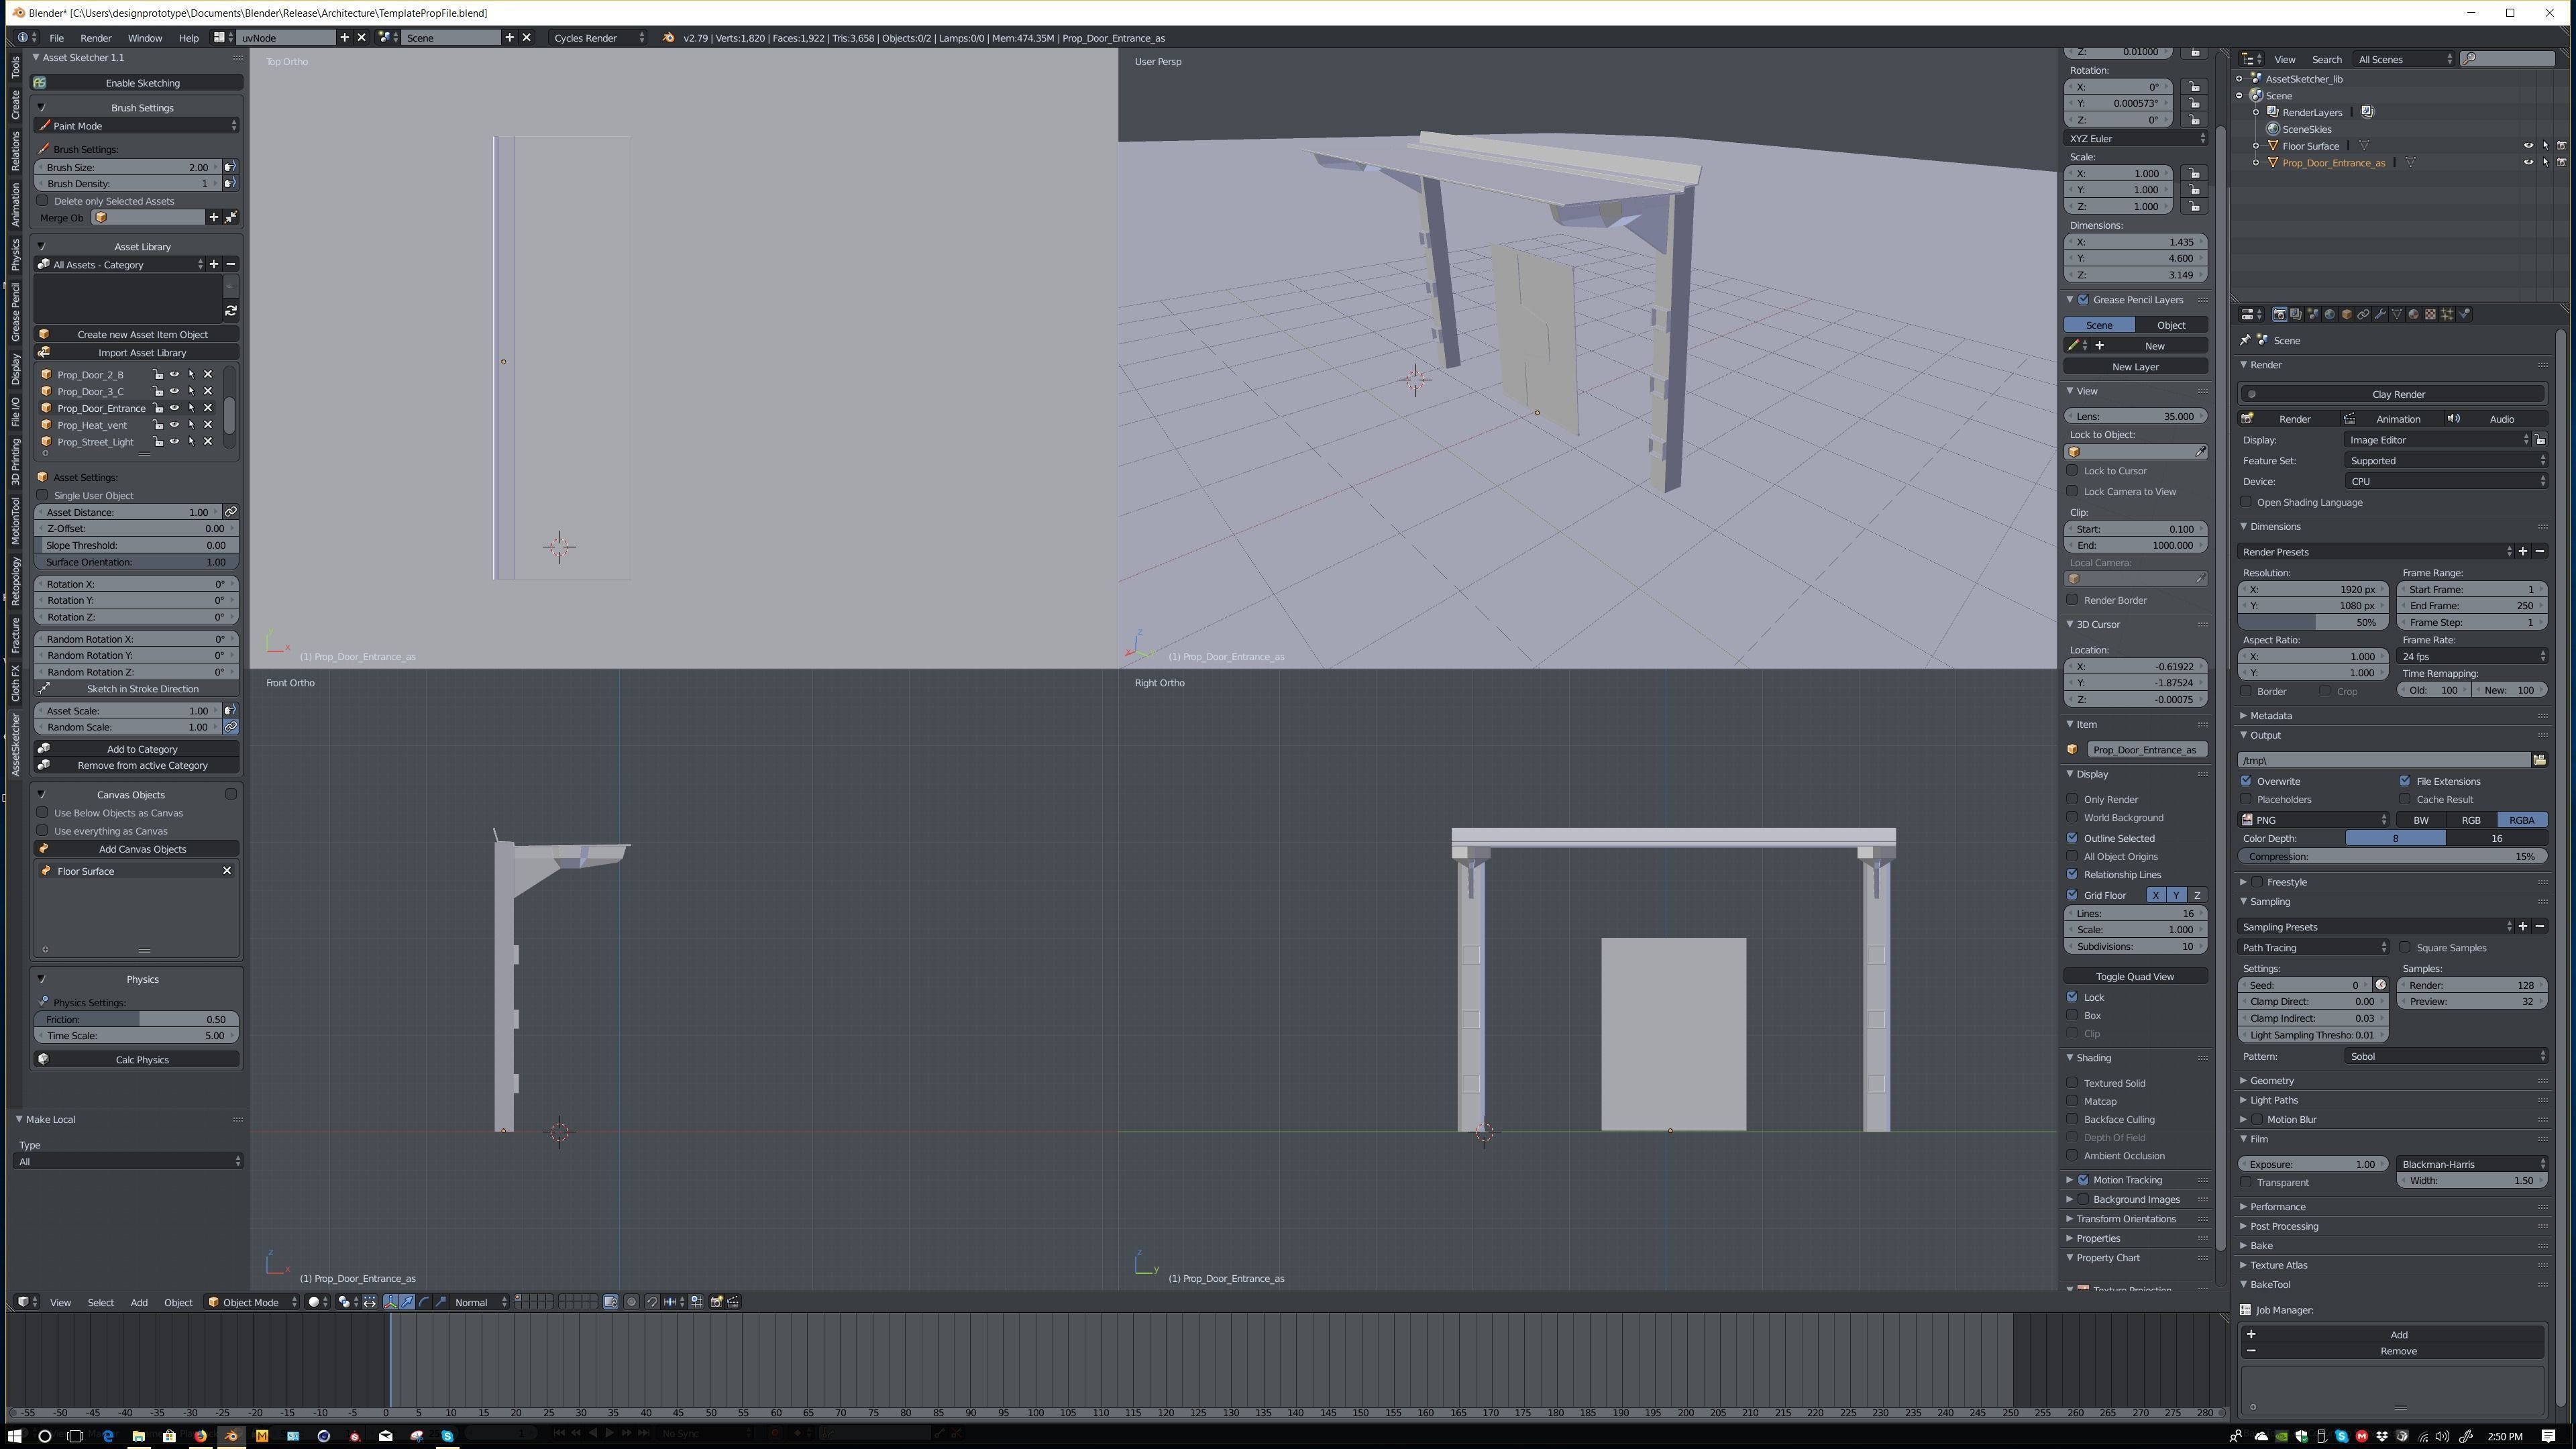The width and height of the screenshot is (2576, 1449).
Task: Open the Add menu in 3D viewport
Action: click(x=139, y=1302)
